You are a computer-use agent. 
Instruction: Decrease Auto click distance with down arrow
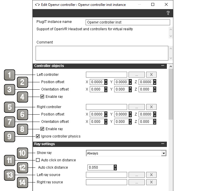click(115, 169)
